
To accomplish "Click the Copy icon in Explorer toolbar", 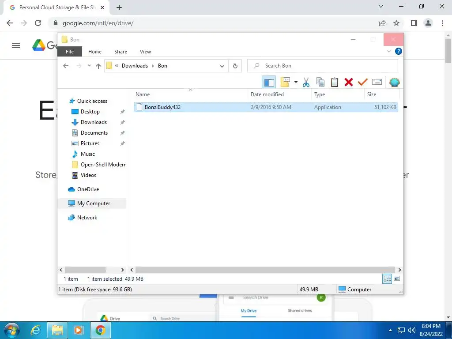I will pyautogui.click(x=320, y=82).
